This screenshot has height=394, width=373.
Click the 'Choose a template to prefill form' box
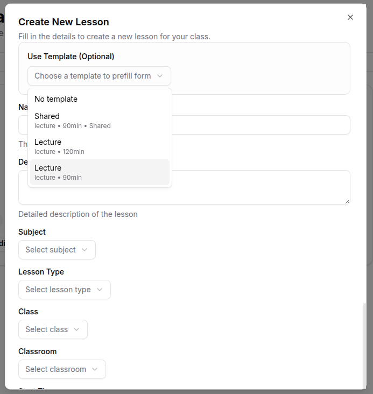pos(93,76)
